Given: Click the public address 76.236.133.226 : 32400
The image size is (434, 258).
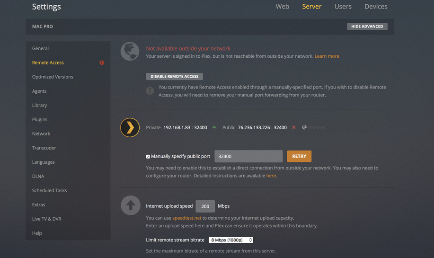Looking at the screenshot, I should [x=262, y=128].
